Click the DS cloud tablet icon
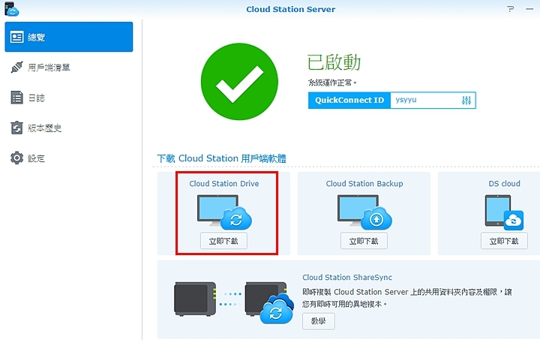The height and width of the screenshot is (340, 540). [x=503, y=212]
